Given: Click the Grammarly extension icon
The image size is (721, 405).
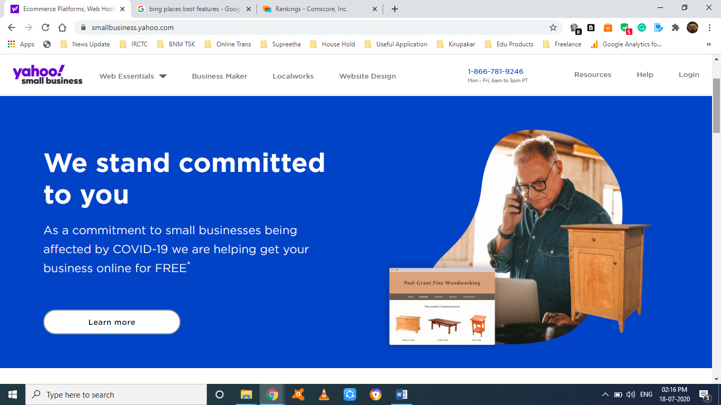Looking at the screenshot, I should [642, 27].
